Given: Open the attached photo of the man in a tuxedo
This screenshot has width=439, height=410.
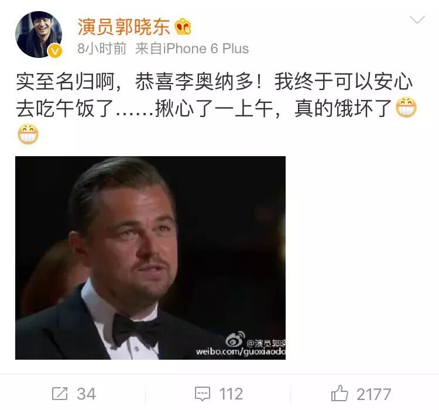Looking at the screenshot, I should (x=150, y=258).
